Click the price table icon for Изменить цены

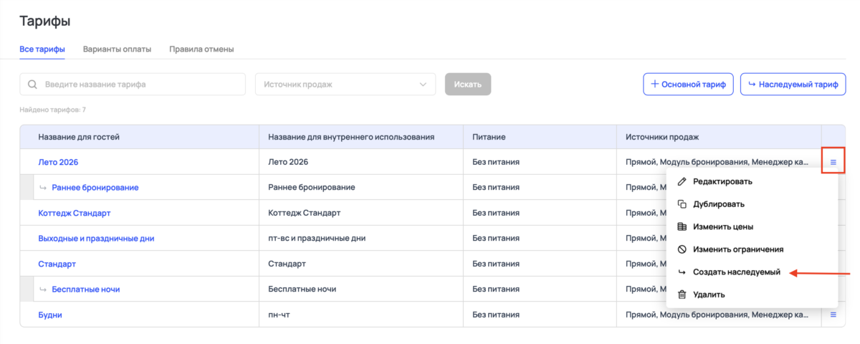(x=682, y=227)
